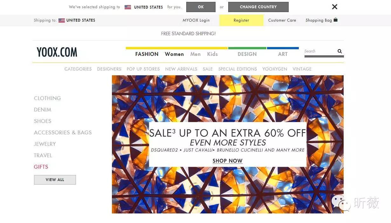This screenshot has height=223, width=391.
Task: Open the DESIGN tab
Action: pos(247,54)
